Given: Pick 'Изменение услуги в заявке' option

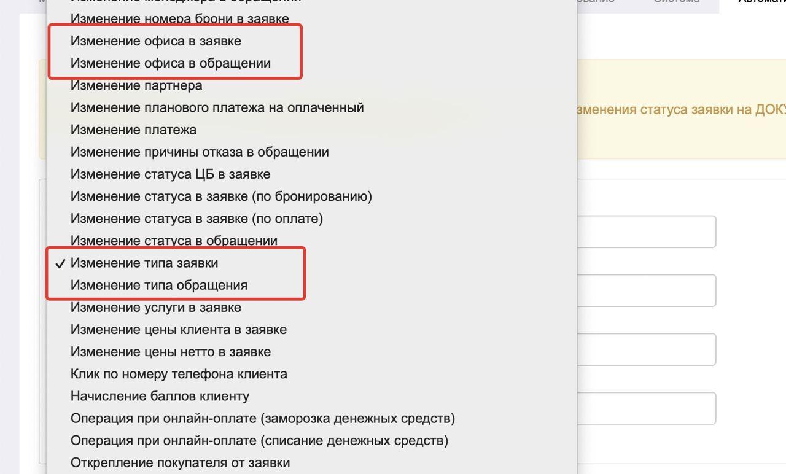Looking at the screenshot, I should (156, 307).
